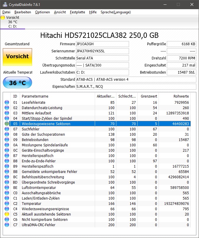The image size is (199, 238).
Task: Click the ID column header
Action: click(x=15, y=96)
